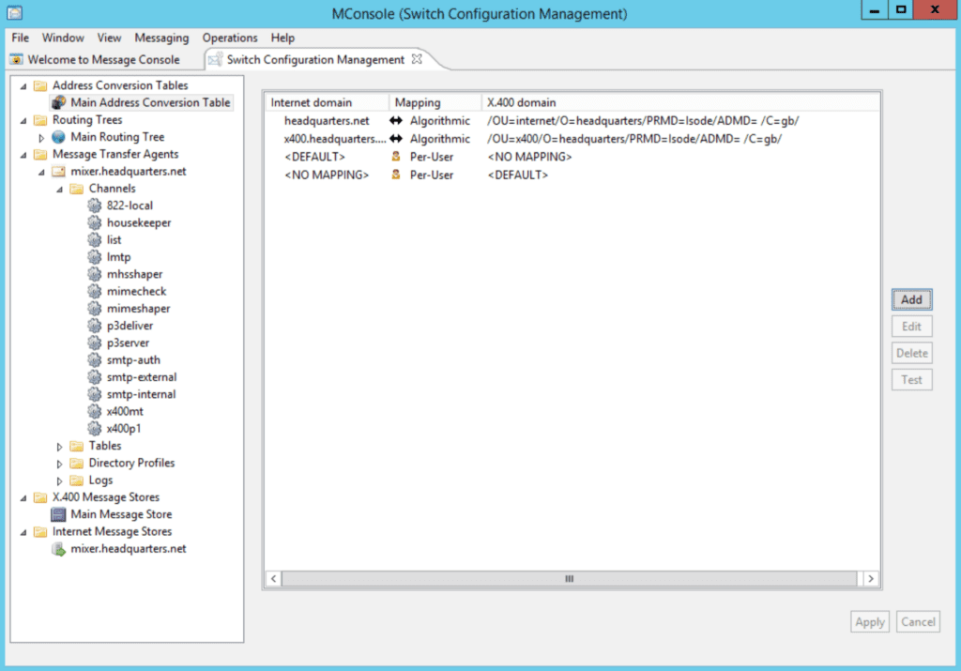961x671 pixels.
Task: Select the Main Message Store icon
Action: [58, 514]
